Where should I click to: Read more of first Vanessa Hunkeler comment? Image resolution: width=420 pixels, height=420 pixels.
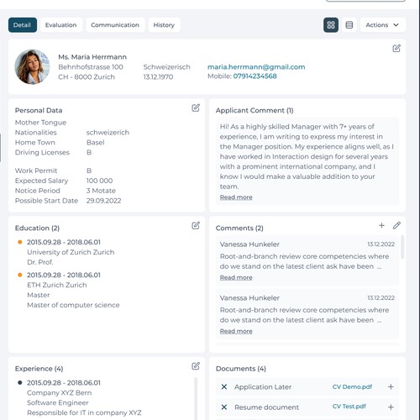click(x=236, y=277)
